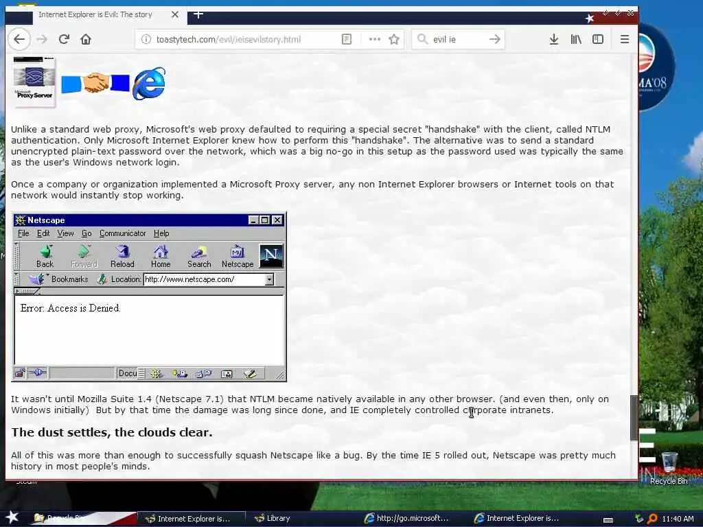Bookmark this page with the star
Image resolution: width=703 pixels, height=527 pixels.
pyautogui.click(x=394, y=39)
